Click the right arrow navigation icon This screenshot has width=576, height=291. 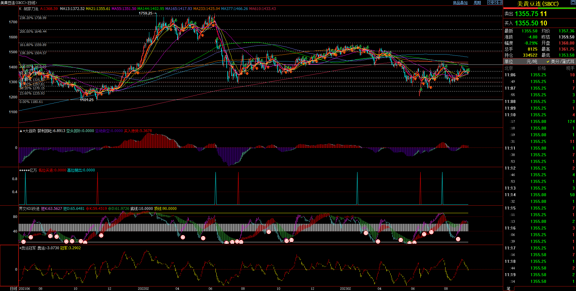pos(495,2)
